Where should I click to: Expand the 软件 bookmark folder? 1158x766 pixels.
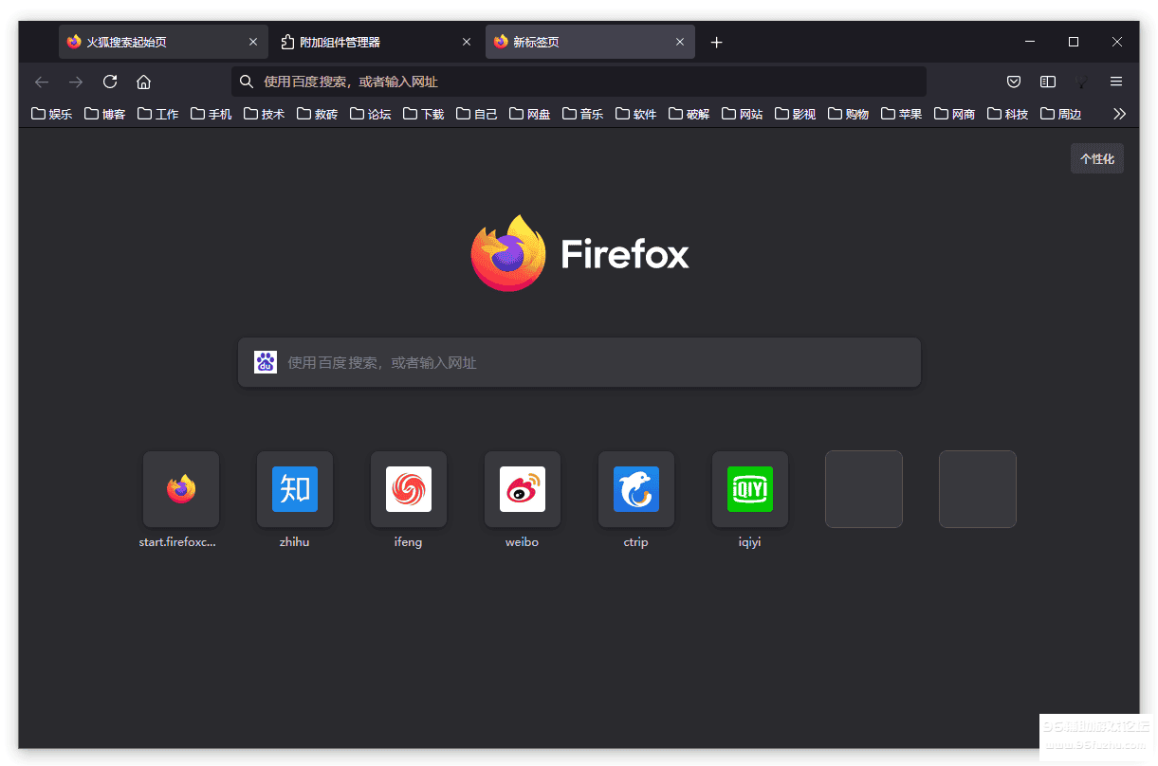[635, 114]
